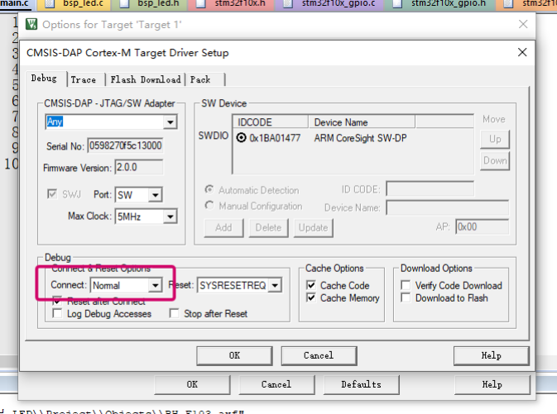
Task: Open Help in Driver Setup dialog
Action: tap(492, 356)
